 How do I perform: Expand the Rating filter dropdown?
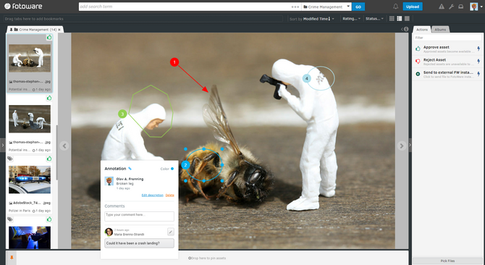(x=351, y=19)
